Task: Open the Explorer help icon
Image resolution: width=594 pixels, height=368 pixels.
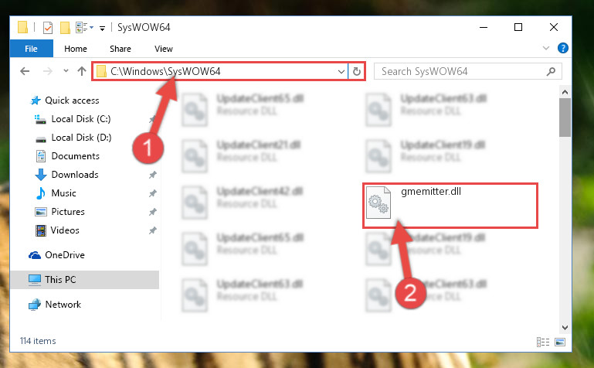Action: pyautogui.click(x=562, y=48)
